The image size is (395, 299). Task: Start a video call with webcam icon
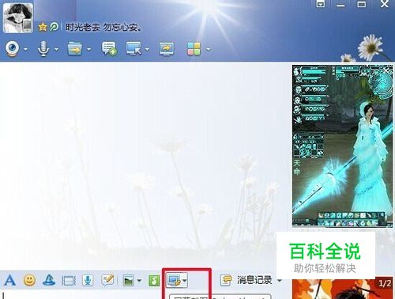coord(13,49)
